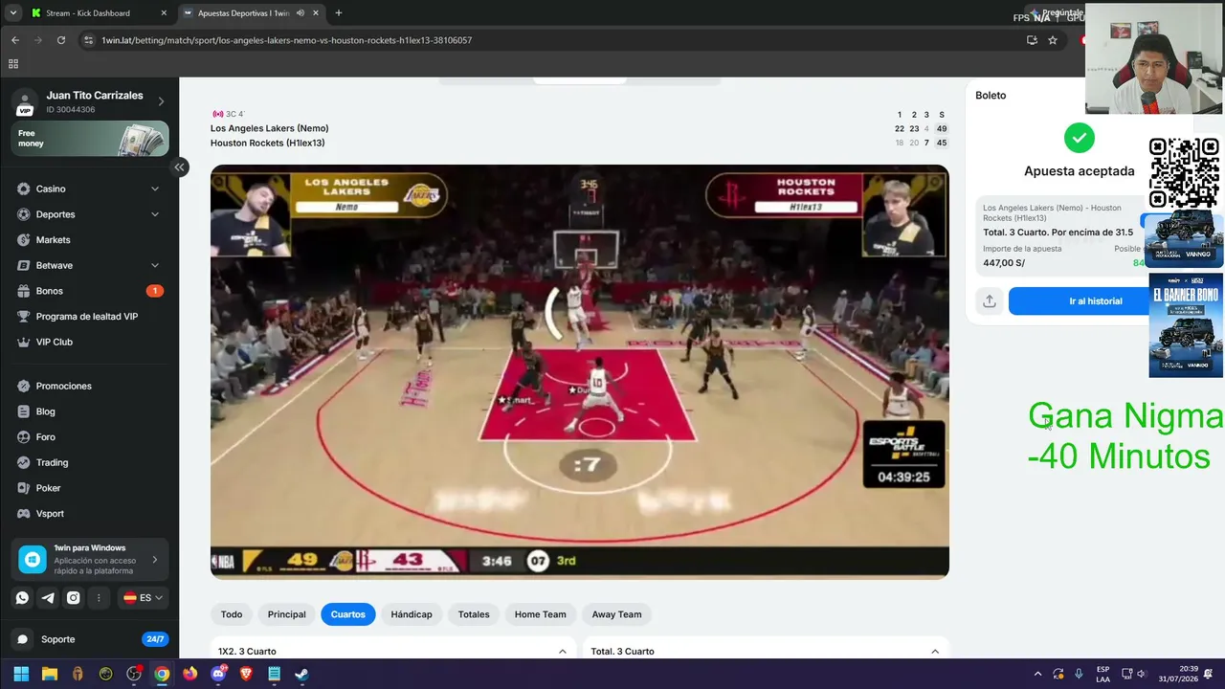Click the live match video stream
The width and height of the screenshot is (1225, 689).
coord(580,372)
